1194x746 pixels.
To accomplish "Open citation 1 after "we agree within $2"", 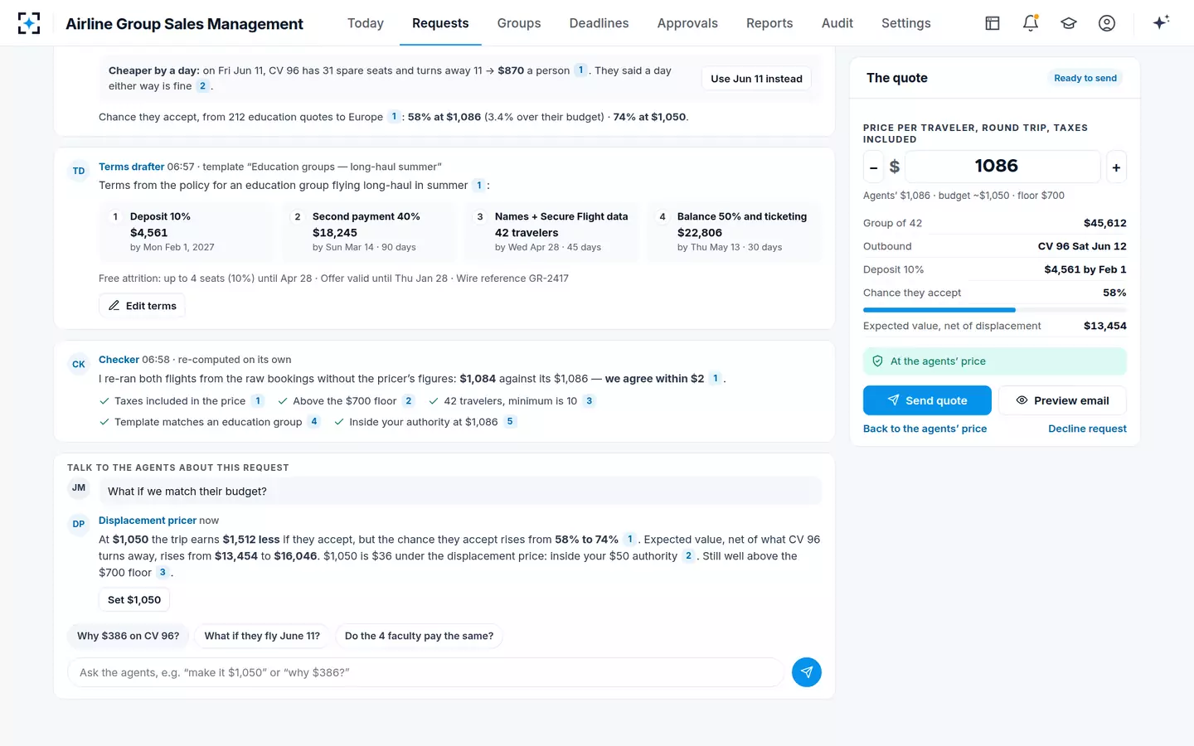I will click(x=715, y=379).
